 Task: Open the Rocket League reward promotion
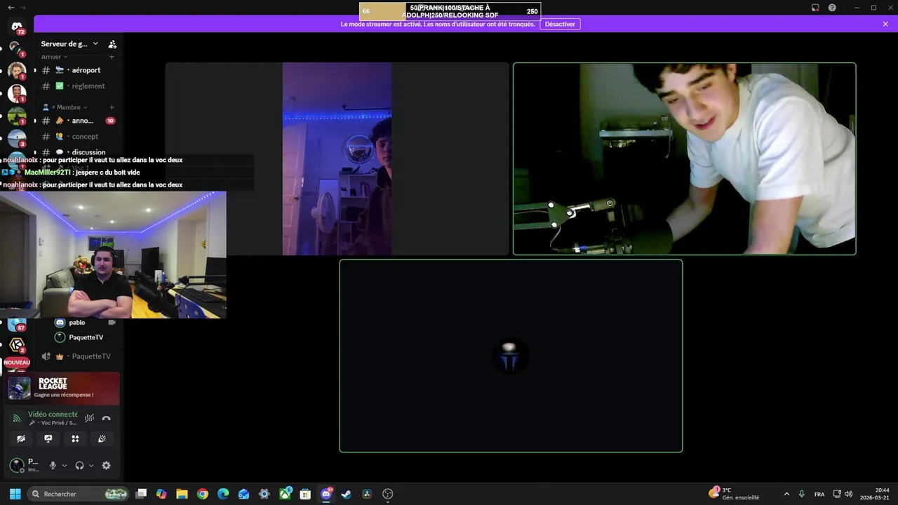[62, 389]
